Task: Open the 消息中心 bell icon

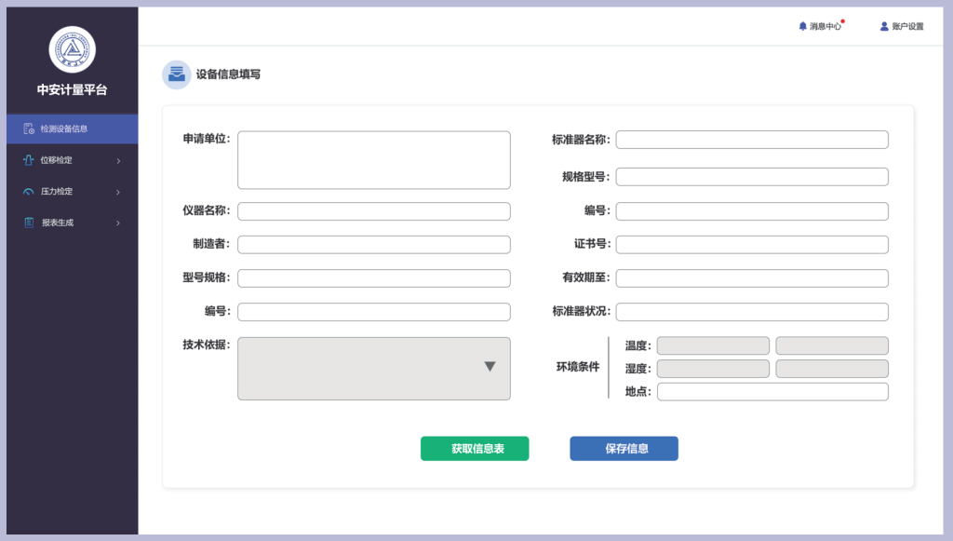Action: (x=802, y=26)
